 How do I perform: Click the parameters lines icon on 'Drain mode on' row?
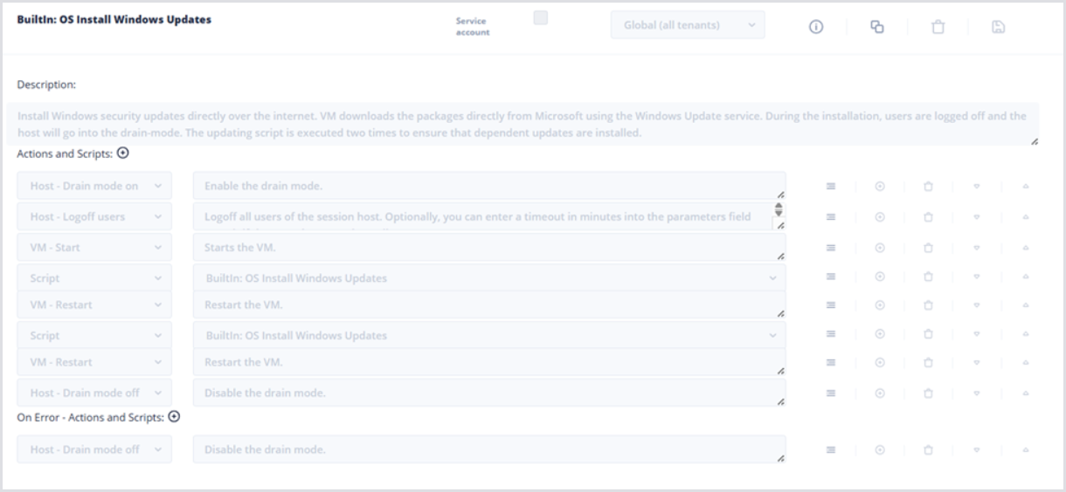[x=832, y=186]
